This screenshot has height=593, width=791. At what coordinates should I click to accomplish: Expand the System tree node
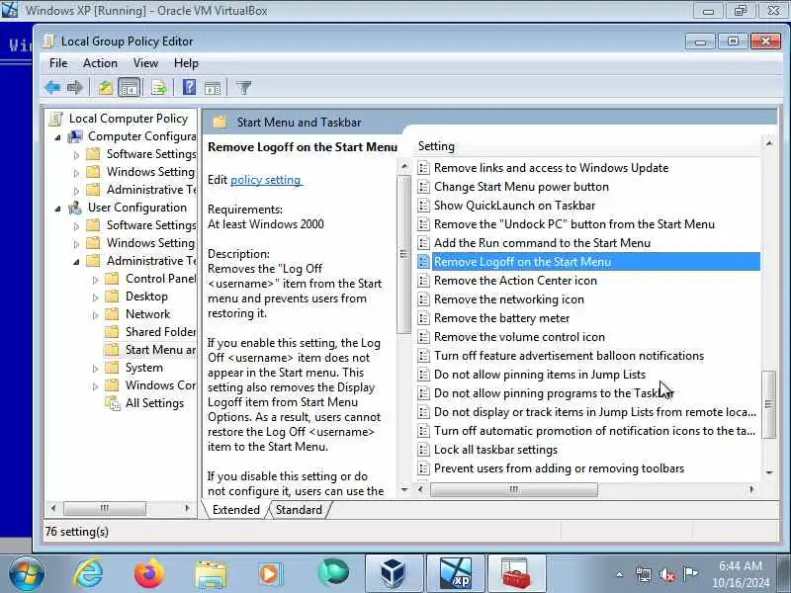pyautogui.click(x=95, y=369)
